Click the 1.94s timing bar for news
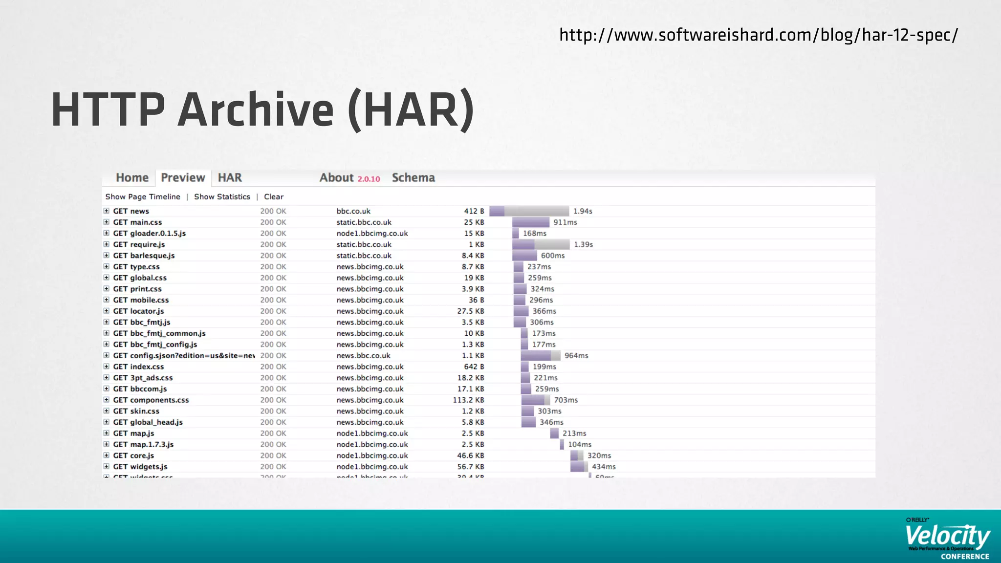This screenshot has width=1001, height=563. [529, 211]
